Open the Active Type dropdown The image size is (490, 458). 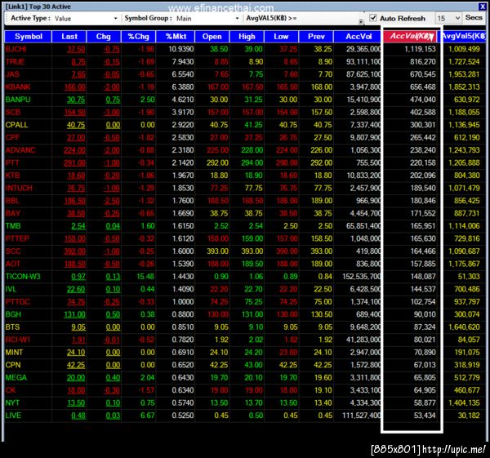[x=115, y=19]
